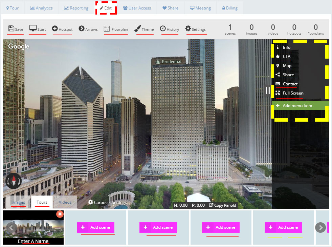
Task: Click the fourth Add scene button
Action: pyautogui.click(x=283, y=227)
